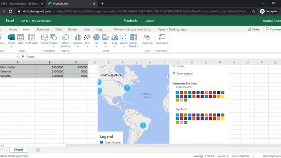Switch to the View ribbon tab
This screenshot has width=281, height=158.
click(87, 29)
